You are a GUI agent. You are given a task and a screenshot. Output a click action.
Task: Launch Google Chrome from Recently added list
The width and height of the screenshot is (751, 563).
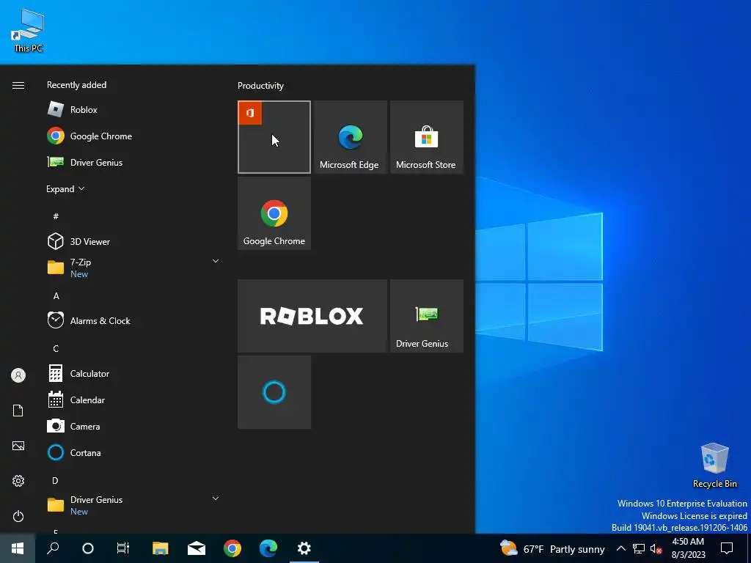pyautogui.click(x=133, y=136)
